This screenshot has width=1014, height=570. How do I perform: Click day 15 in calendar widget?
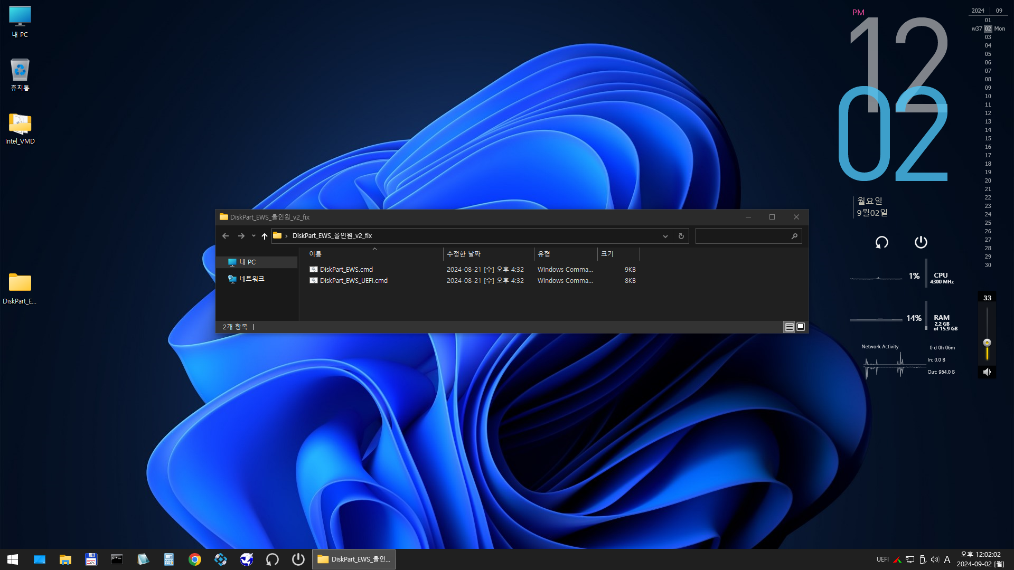tap(988, 139)
